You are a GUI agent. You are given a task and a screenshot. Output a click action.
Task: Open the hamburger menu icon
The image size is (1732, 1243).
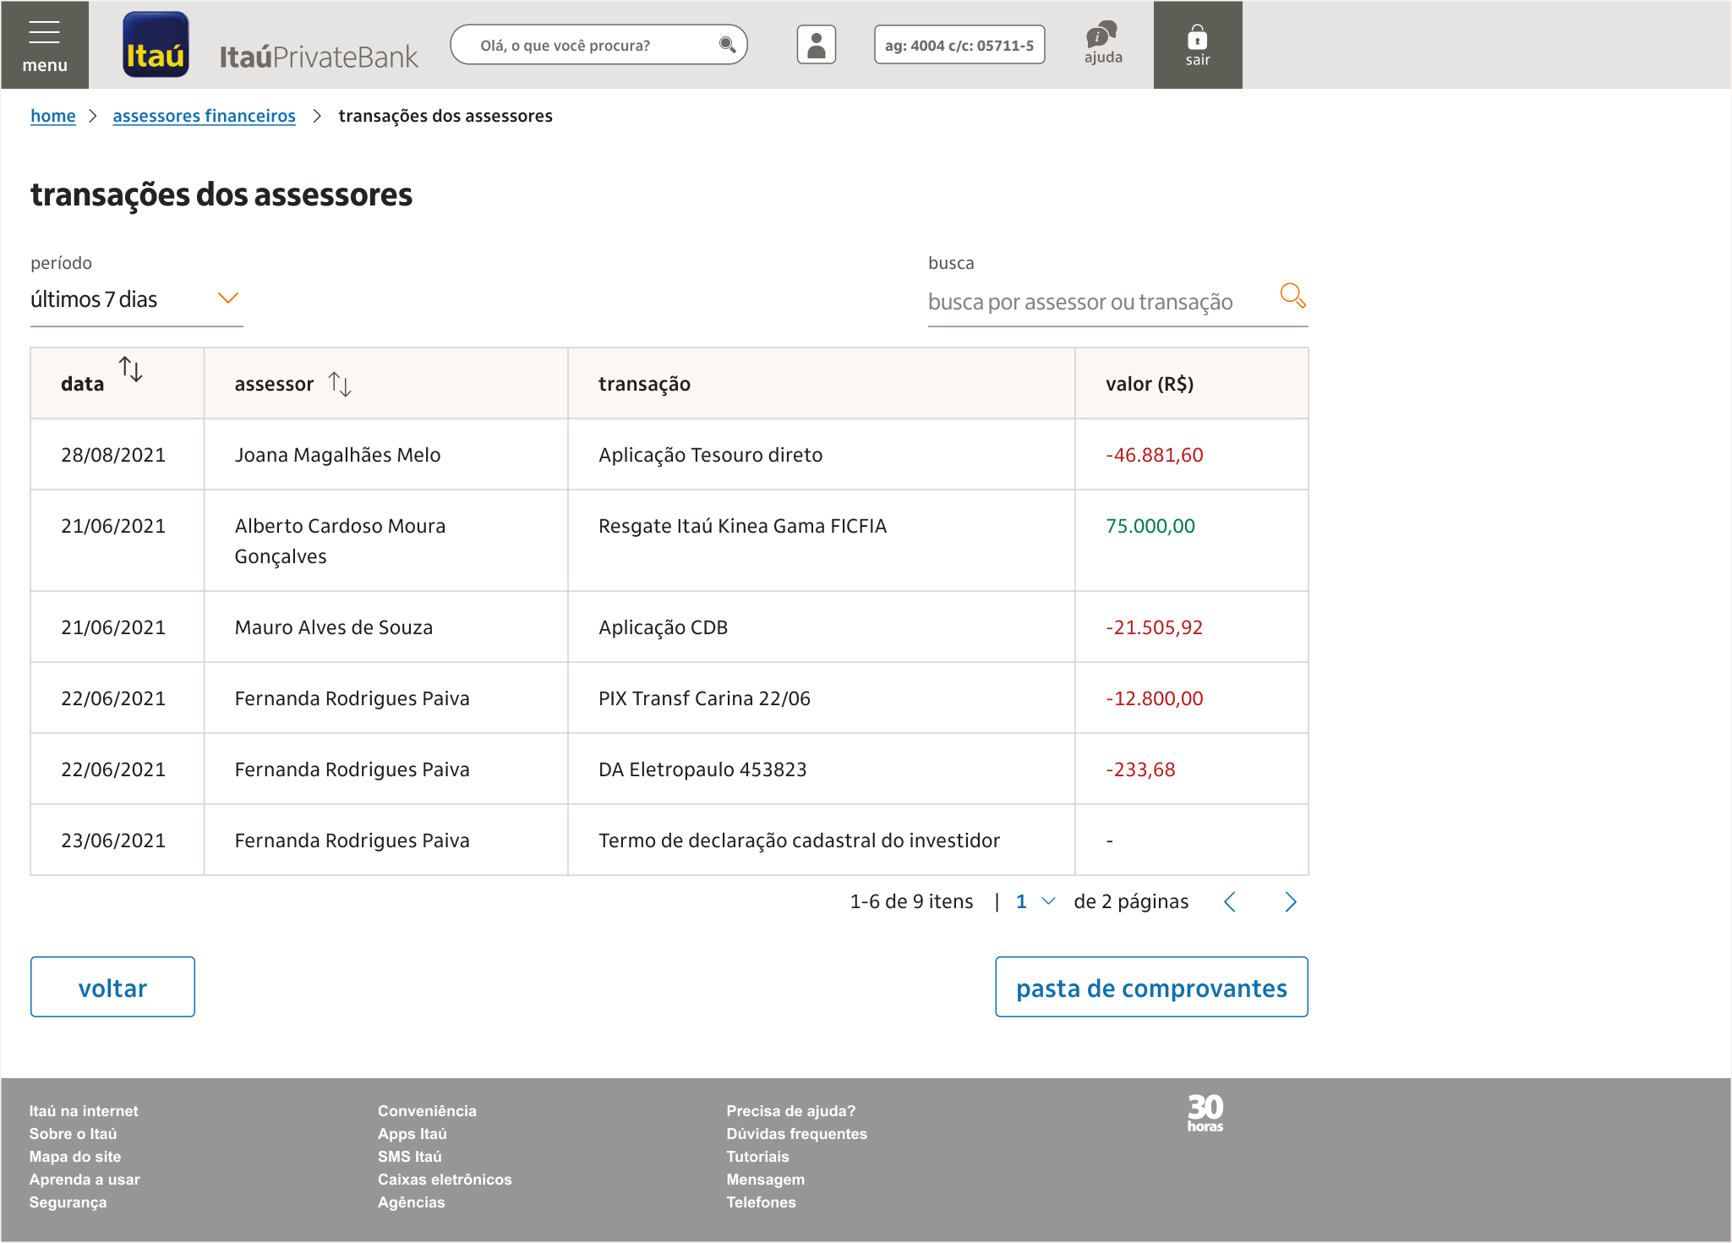coord(44,33)
